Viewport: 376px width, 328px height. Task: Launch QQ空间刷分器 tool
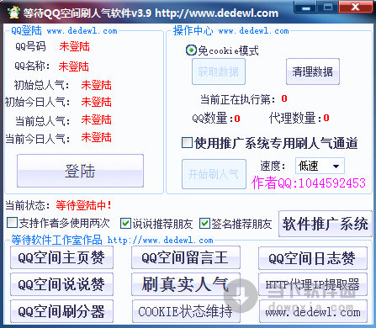click(61, 311)
